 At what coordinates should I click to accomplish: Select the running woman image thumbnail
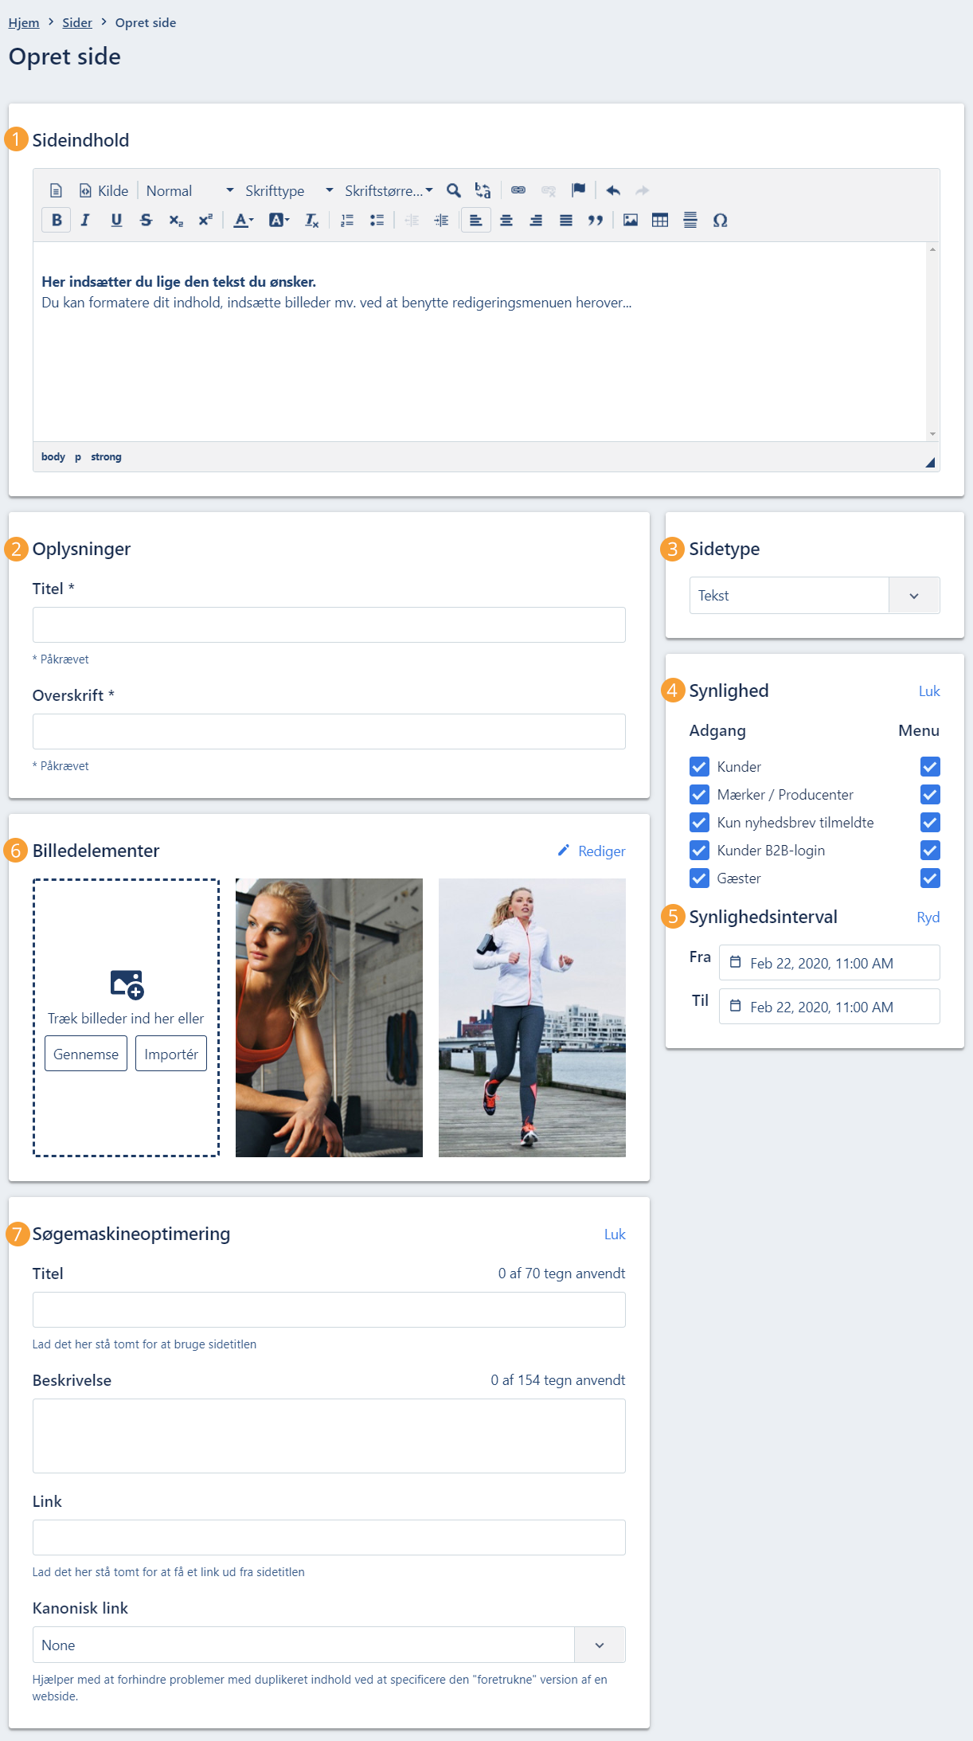[x=532, y=1018]
